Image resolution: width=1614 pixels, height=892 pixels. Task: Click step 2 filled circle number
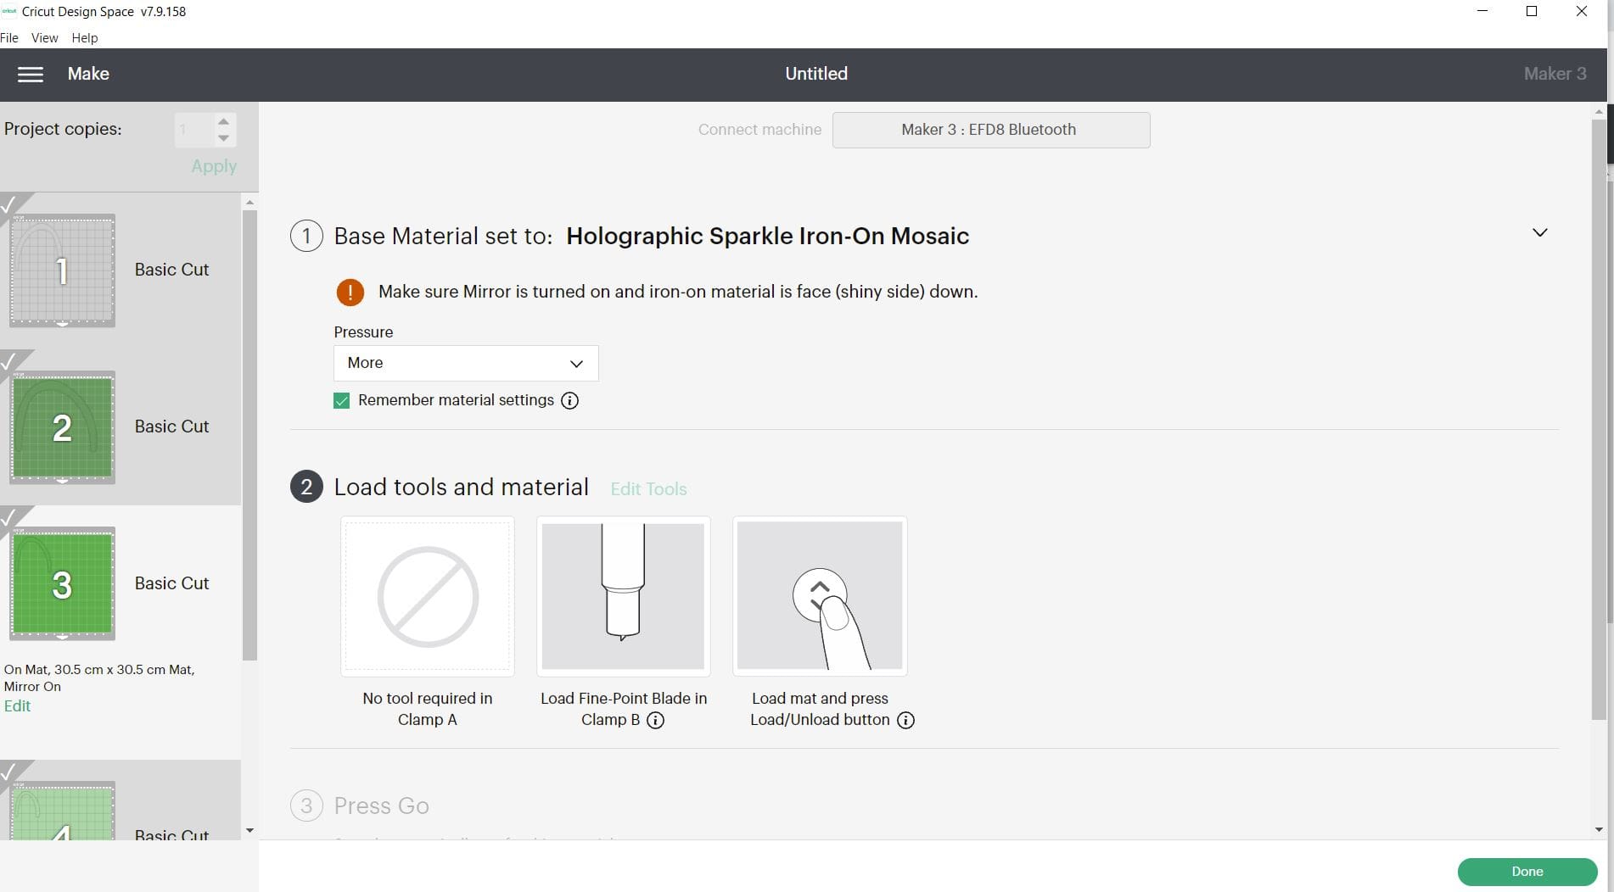click(x=306, y=487)
